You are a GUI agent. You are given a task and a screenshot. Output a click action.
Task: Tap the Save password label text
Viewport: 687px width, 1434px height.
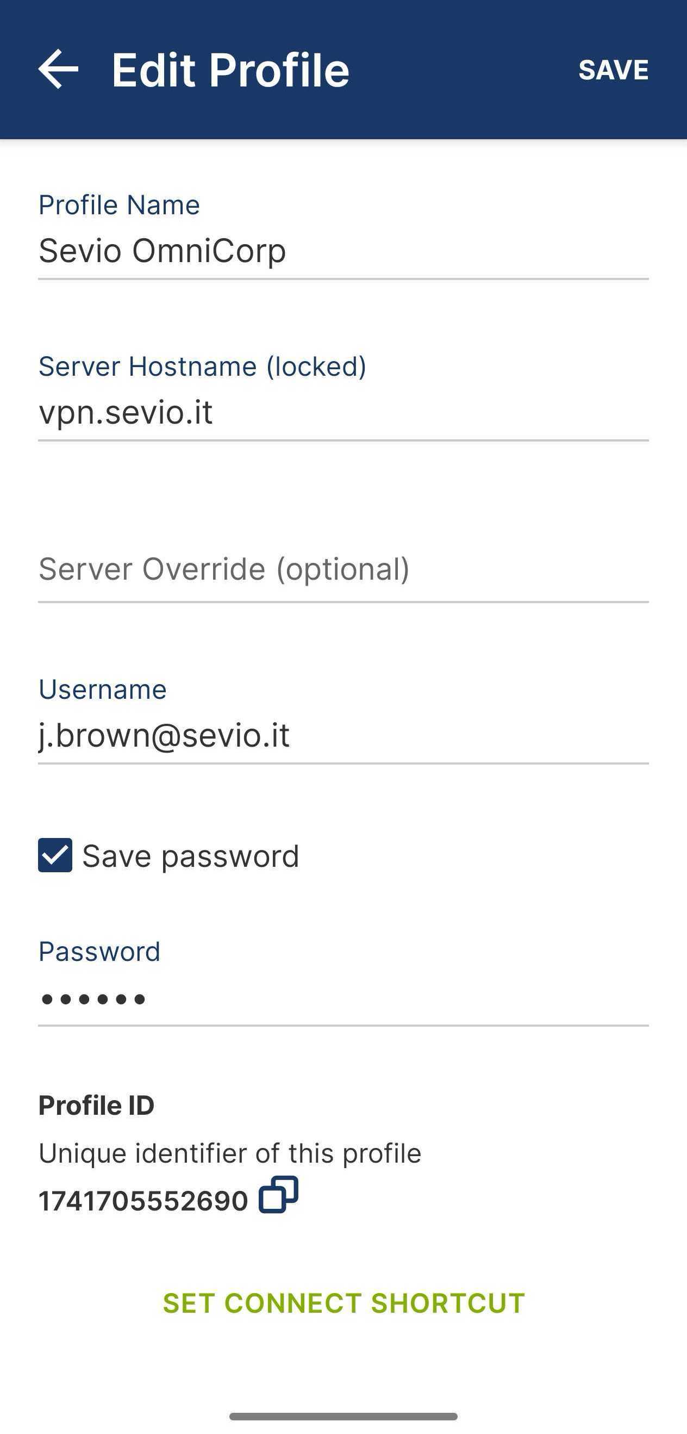click(190, 856)
